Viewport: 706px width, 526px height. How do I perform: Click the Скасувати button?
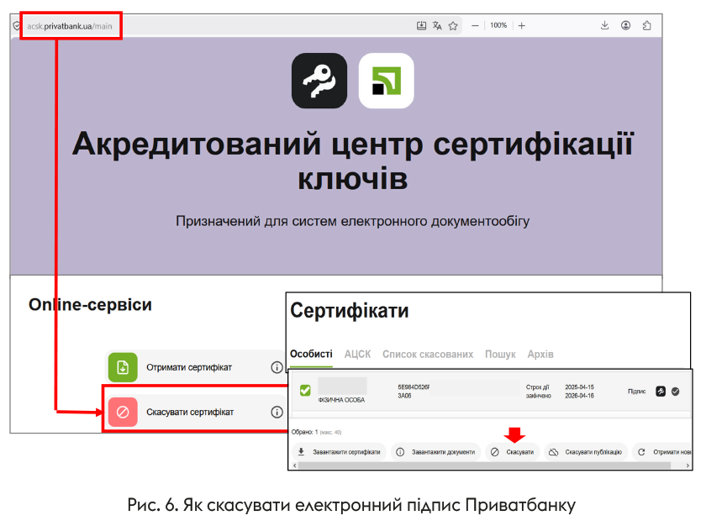click(x=513, y=452)
